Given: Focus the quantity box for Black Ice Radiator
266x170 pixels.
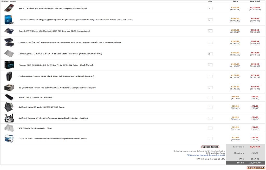Looking at the screenshot, I should tap(210, 97).
